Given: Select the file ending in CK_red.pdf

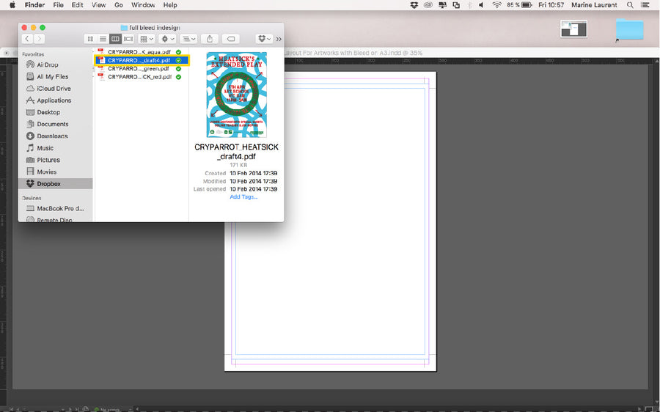Looking at the screenshot, I should (x=141, y=77).
